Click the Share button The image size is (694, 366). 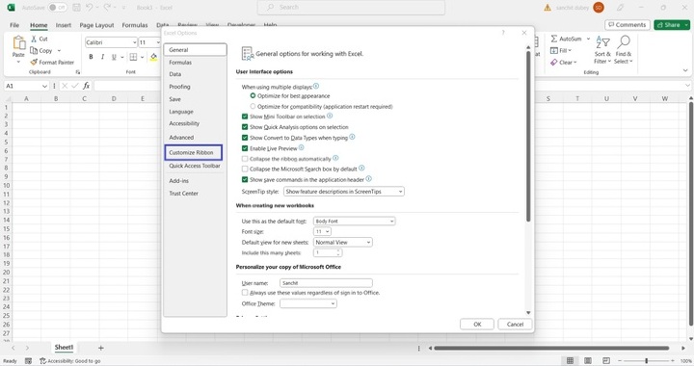tap(668, 25)
